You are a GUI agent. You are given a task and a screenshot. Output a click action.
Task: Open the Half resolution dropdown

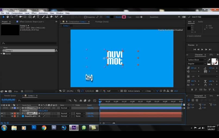(112, 91)
